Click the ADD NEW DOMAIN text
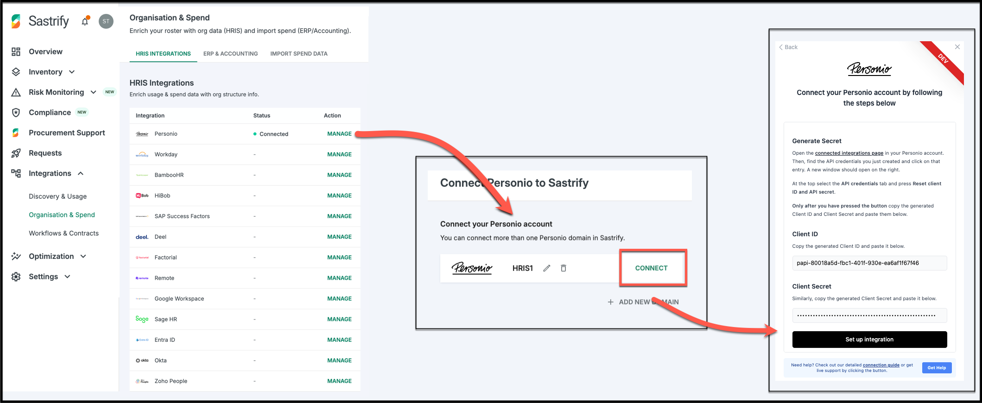The height and width of the screenshot is (403, 982). tap(649, 302)
